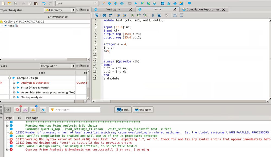Click the Find... button
Image resolution: width=271 pixels, height=157 pixels.
123,110
